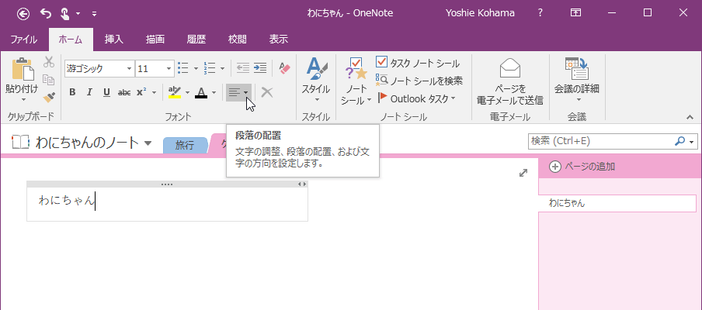702x310 pixels.
Task: Open Touch/Mouse mode dropdown arrow
Action: click(x=78, y=14)
